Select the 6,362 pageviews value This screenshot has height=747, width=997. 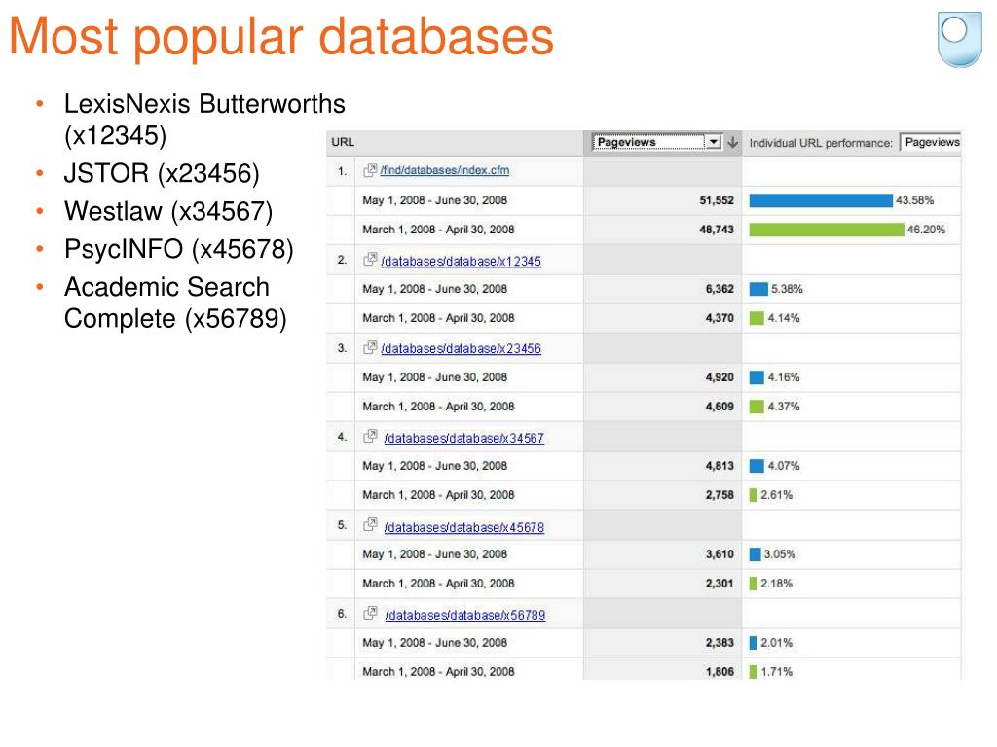click(x=720, y=289)
